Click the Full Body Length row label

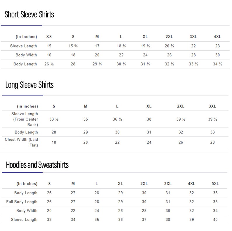click(22, 202)
